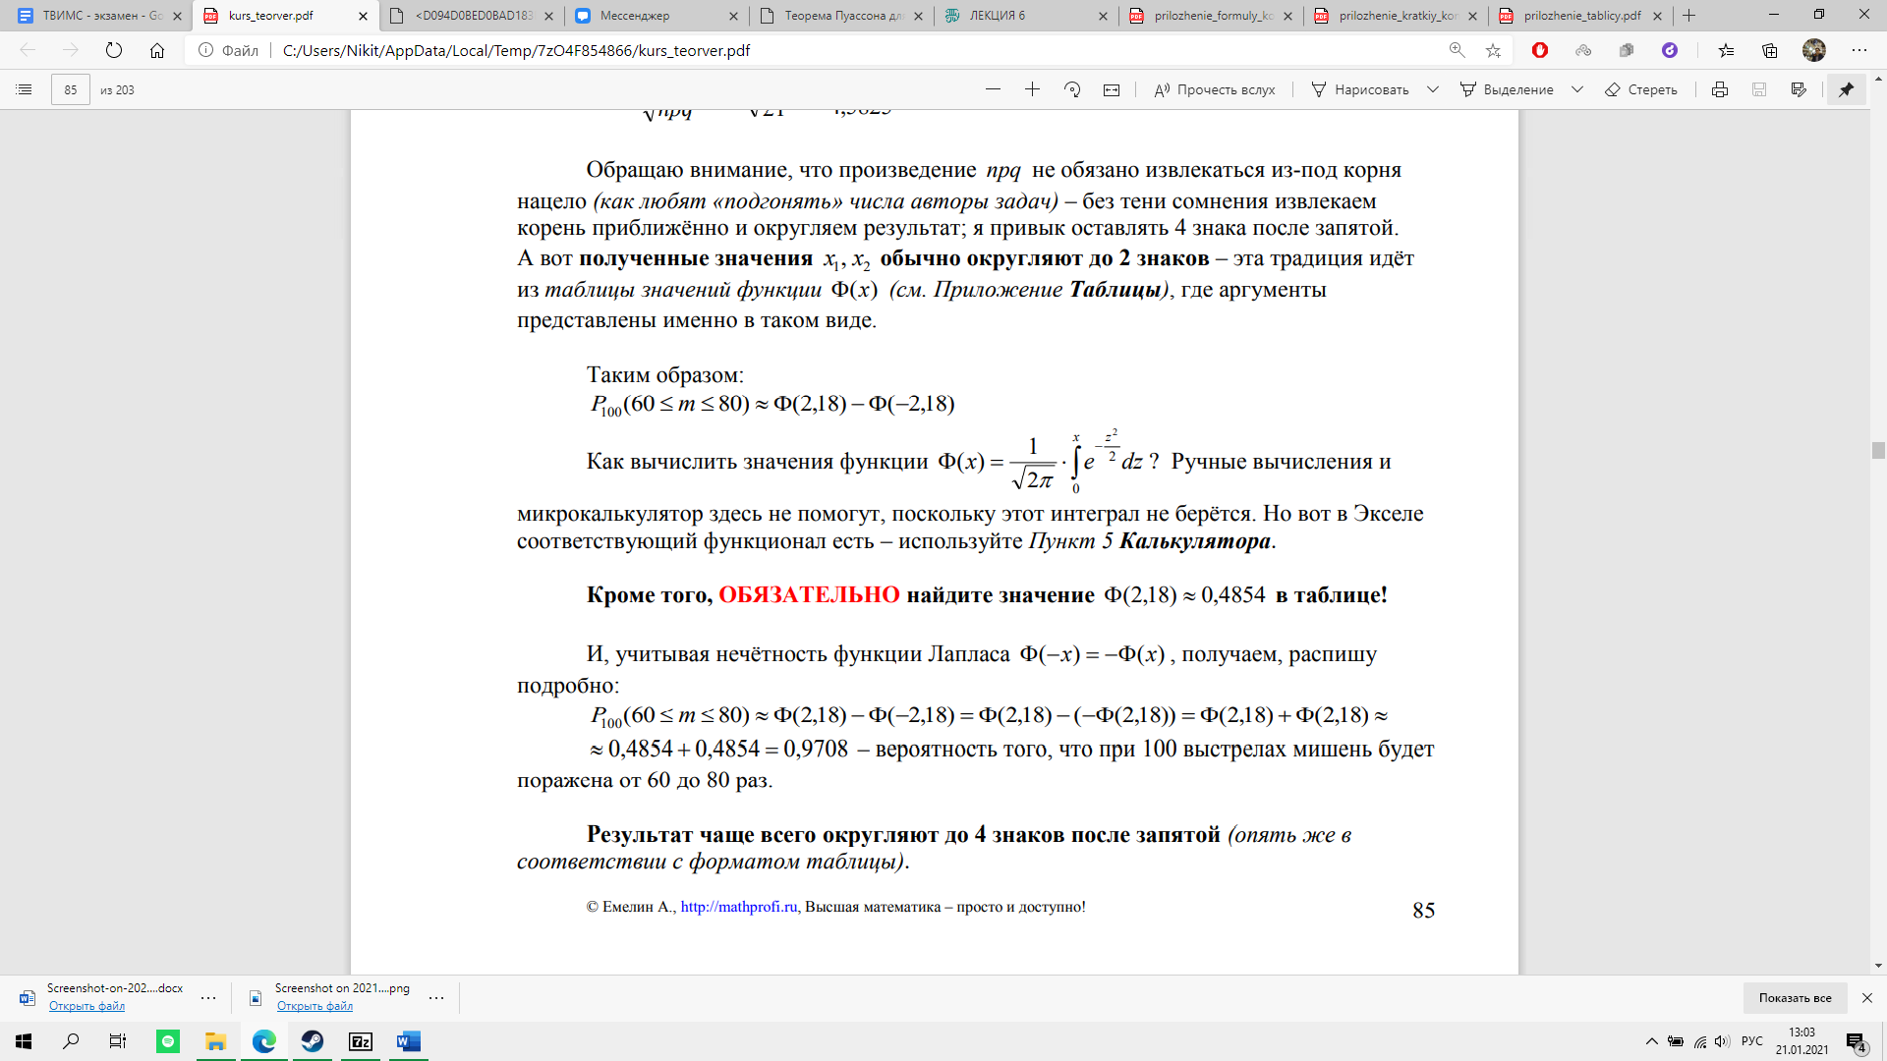Click Показать все downloads button

click(x=1795, y=997)
